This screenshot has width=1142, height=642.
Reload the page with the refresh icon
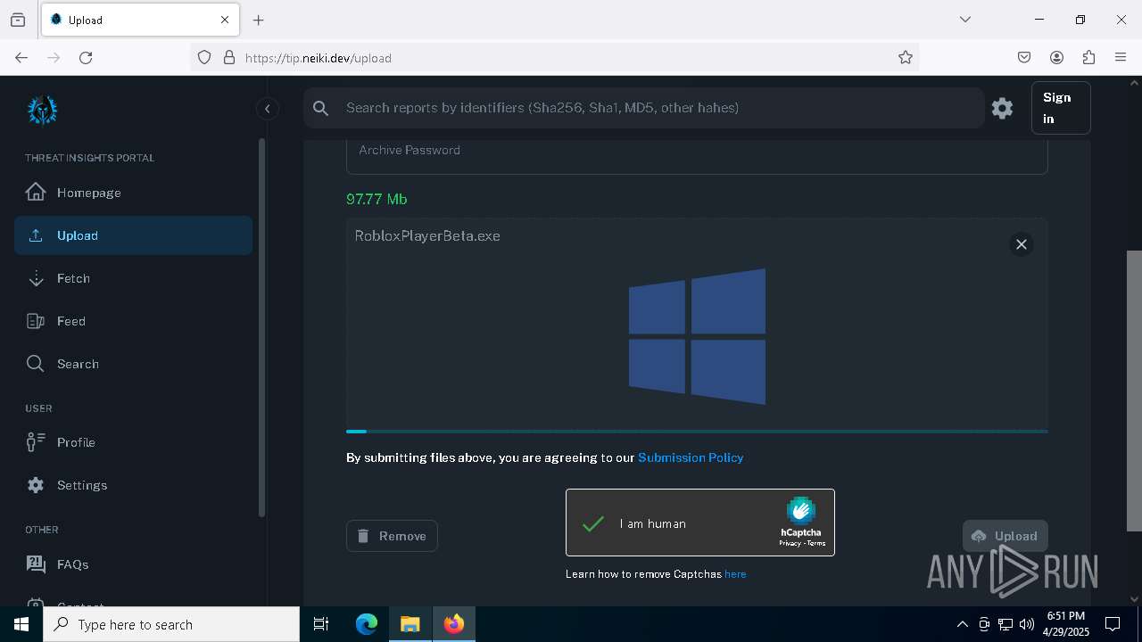(86, 57)
